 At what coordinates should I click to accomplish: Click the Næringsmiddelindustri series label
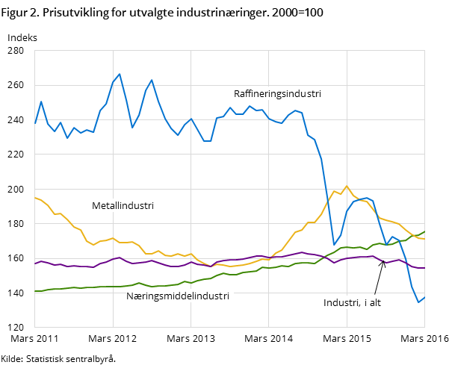[x=178, y=296]
